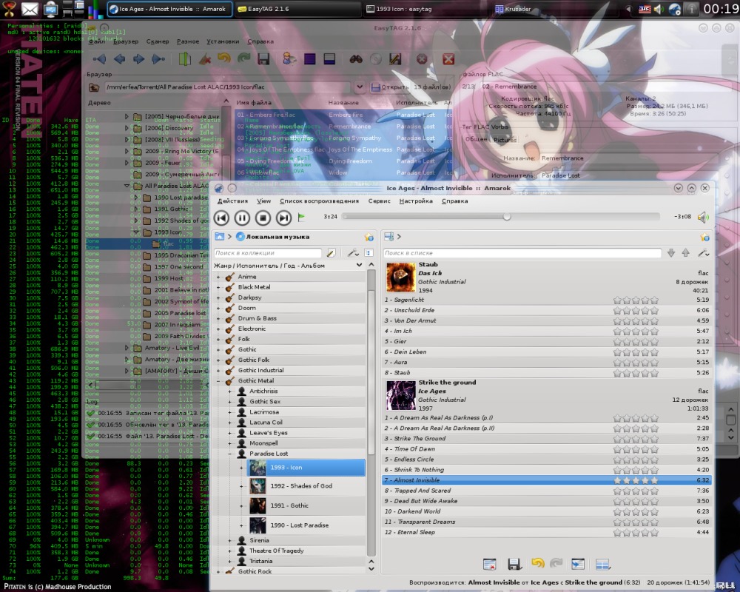Image resolution: width=740 pixels, height=592 pixels.
Task: Open Настройка menu in Amarok
Action: coord(416,201)
